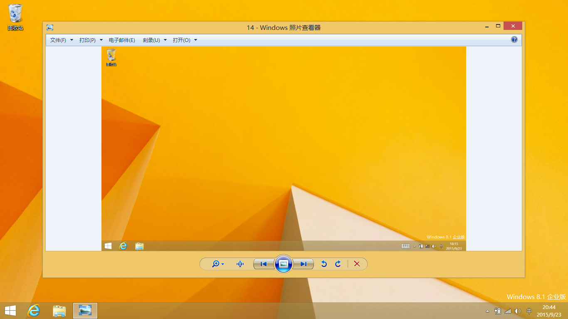
Task: Expand the 打开(O) dropdown arrow
Action: (x=195, y=40)
